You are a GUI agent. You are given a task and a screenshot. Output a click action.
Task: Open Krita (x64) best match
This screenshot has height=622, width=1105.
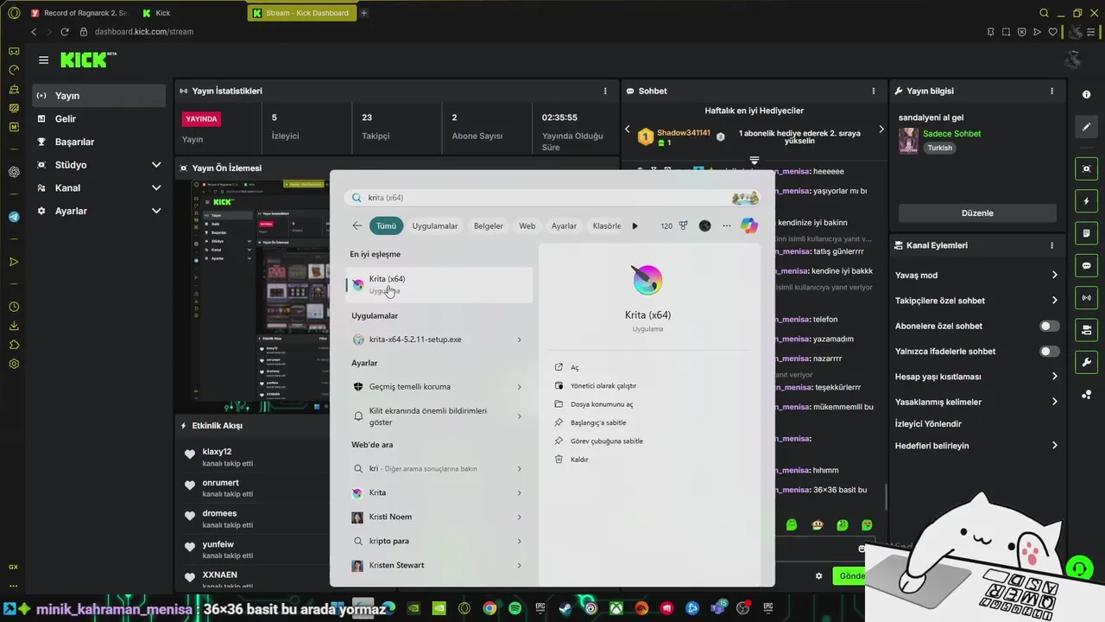(x=439, y=284)
